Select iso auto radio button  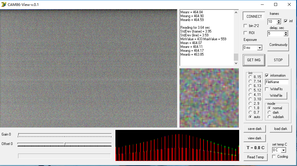(x=250, y=117)
